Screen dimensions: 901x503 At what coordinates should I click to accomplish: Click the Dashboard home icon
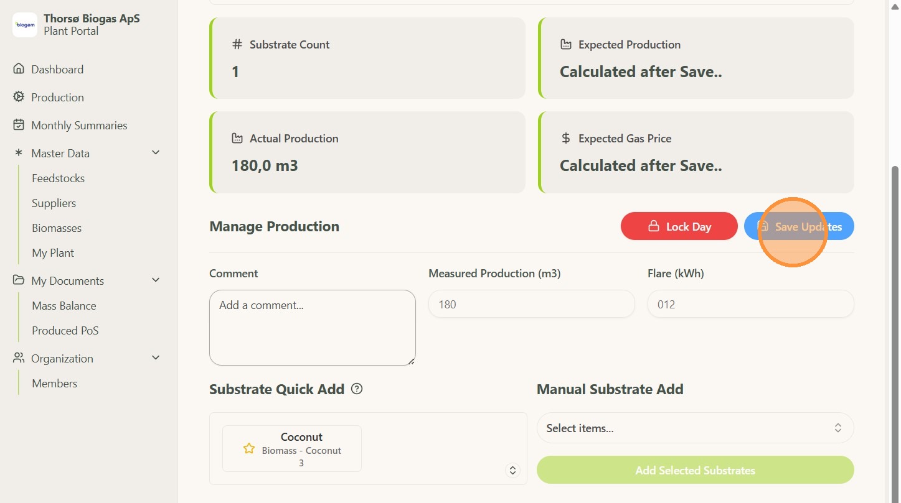19,69
